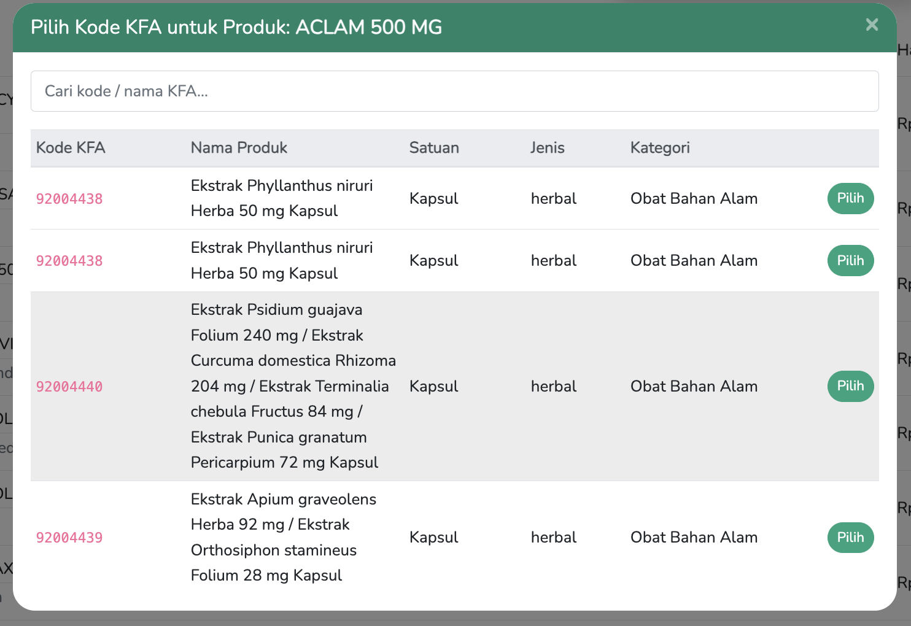
Task: Click 'herbal' in the 92004439 row
Action: pyautogui.click(x=553, y=538)
